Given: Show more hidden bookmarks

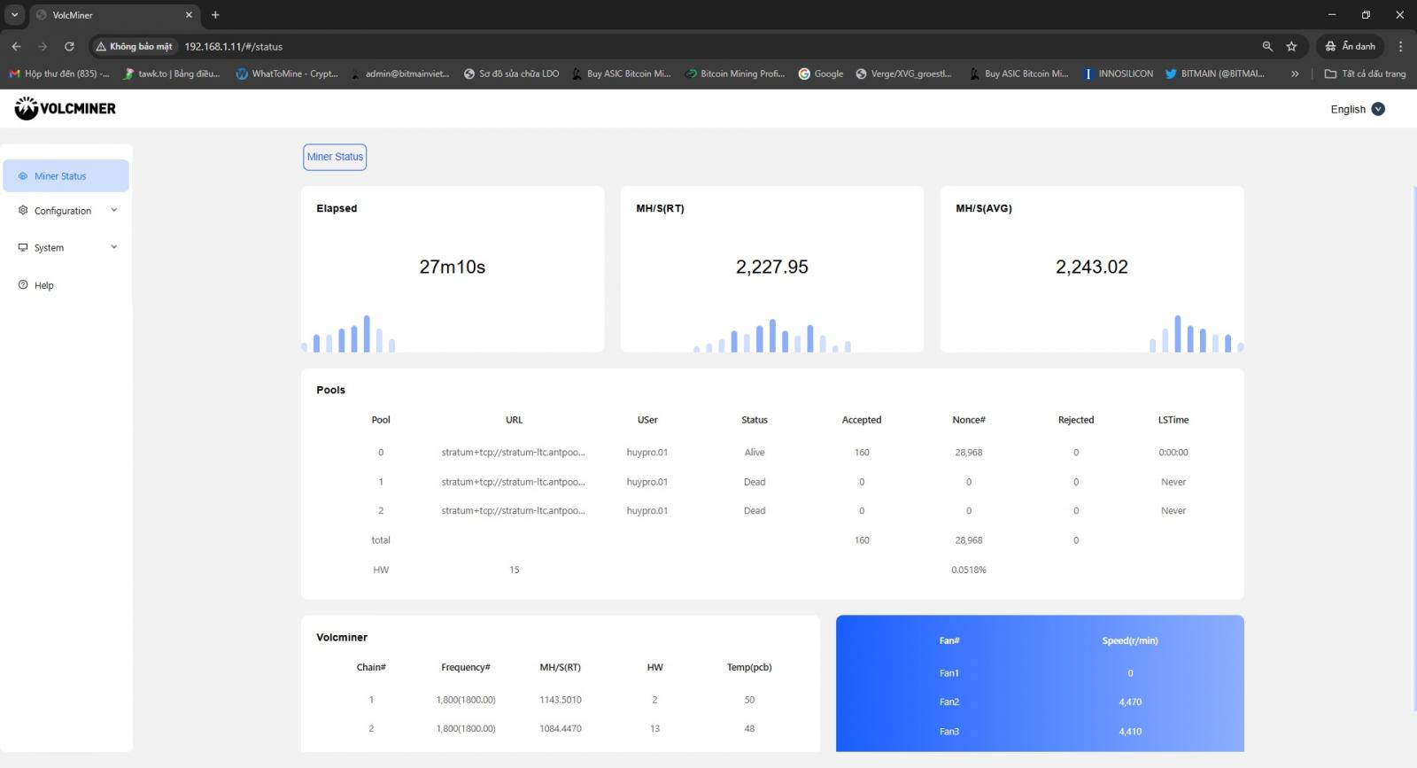Looking at the screenshot, I should (1295, 74).
